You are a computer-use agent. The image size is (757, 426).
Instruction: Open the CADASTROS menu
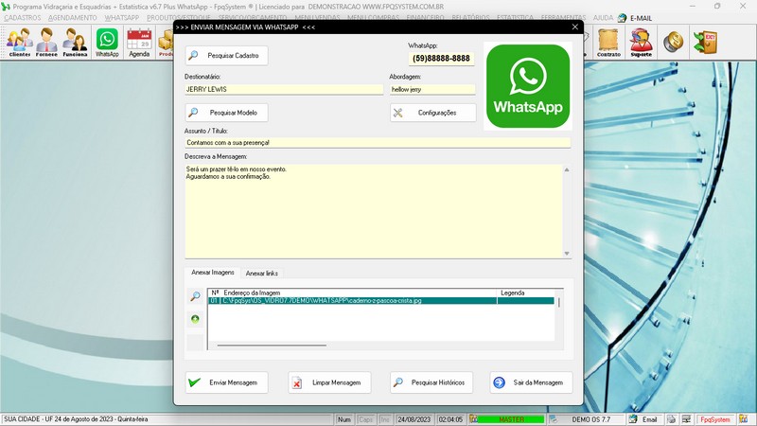tap(23, 17)
